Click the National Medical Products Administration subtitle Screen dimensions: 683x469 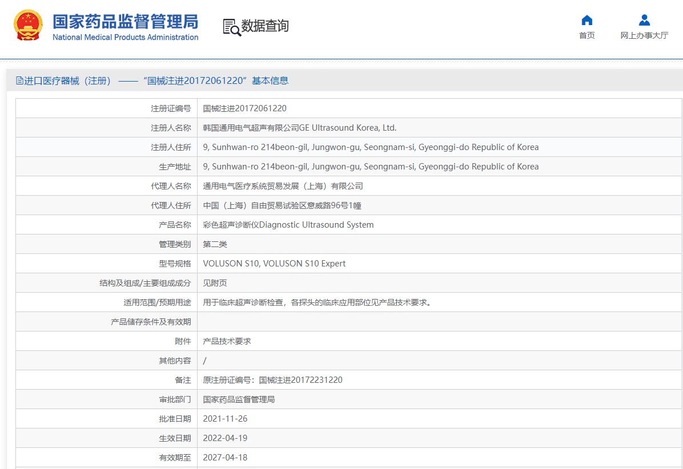[126, 38]
